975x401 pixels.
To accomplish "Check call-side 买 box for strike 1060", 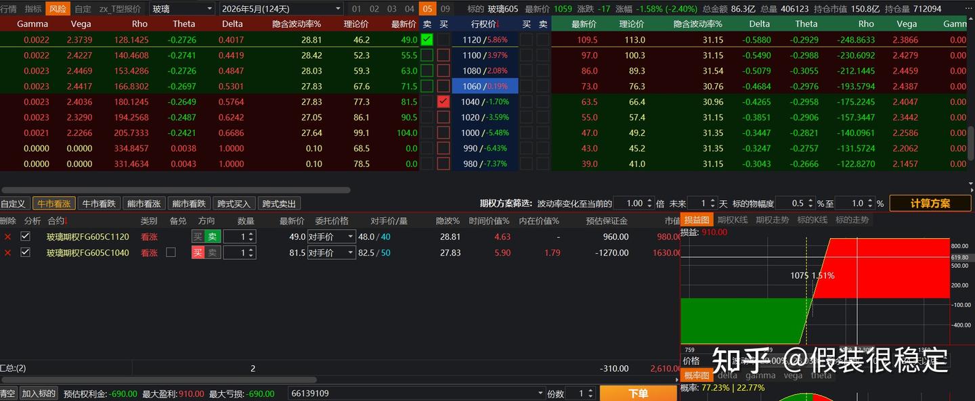I will 443,86.
